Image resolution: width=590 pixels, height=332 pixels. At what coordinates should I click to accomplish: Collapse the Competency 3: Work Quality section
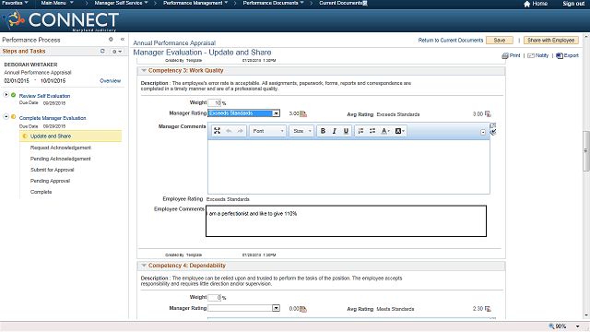click(144, 70)
